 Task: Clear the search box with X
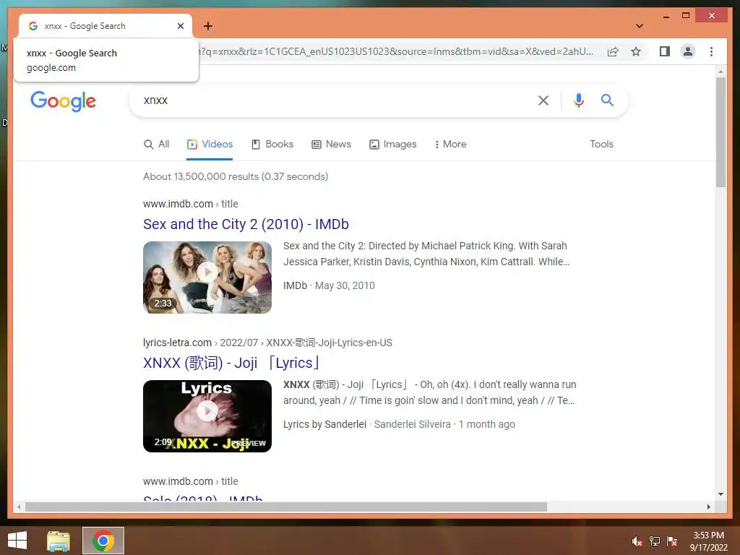[x=543, y=100]
